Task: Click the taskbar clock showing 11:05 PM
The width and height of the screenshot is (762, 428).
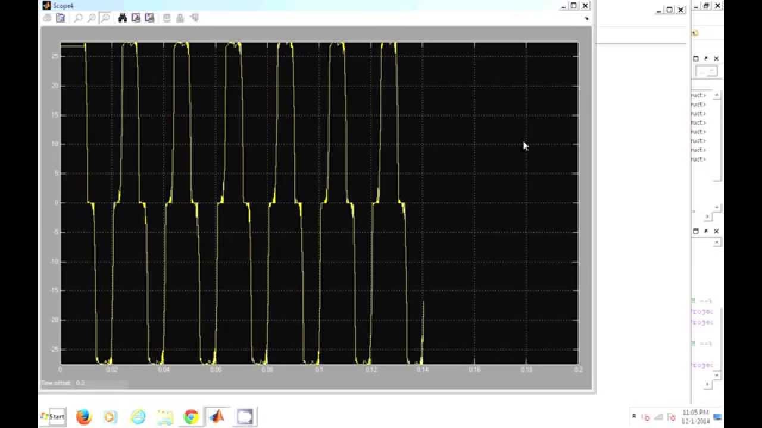Action: 695,417
